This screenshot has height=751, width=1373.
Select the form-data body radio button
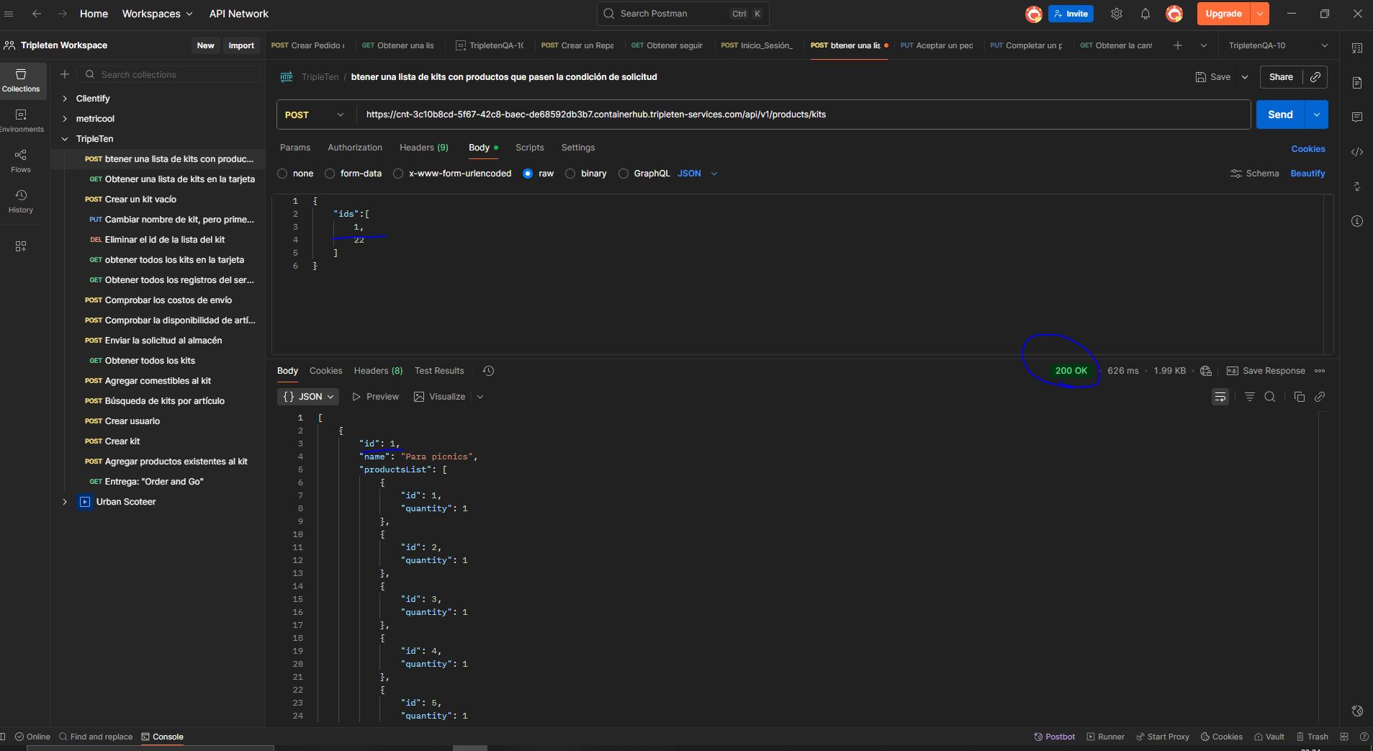tap(330, 174)
